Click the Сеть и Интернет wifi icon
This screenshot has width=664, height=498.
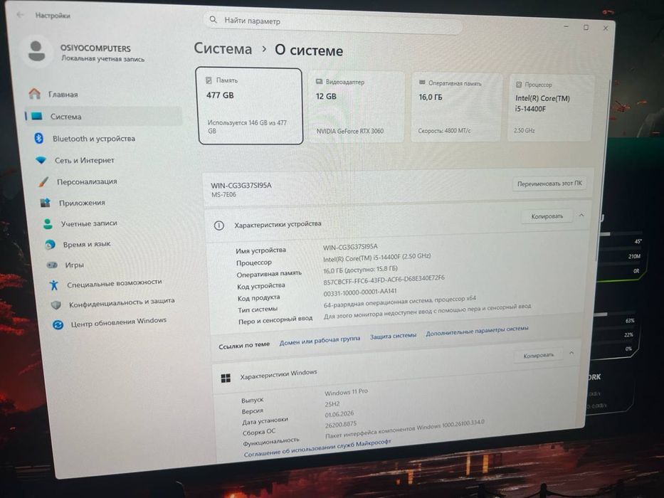tap(41, 160)
